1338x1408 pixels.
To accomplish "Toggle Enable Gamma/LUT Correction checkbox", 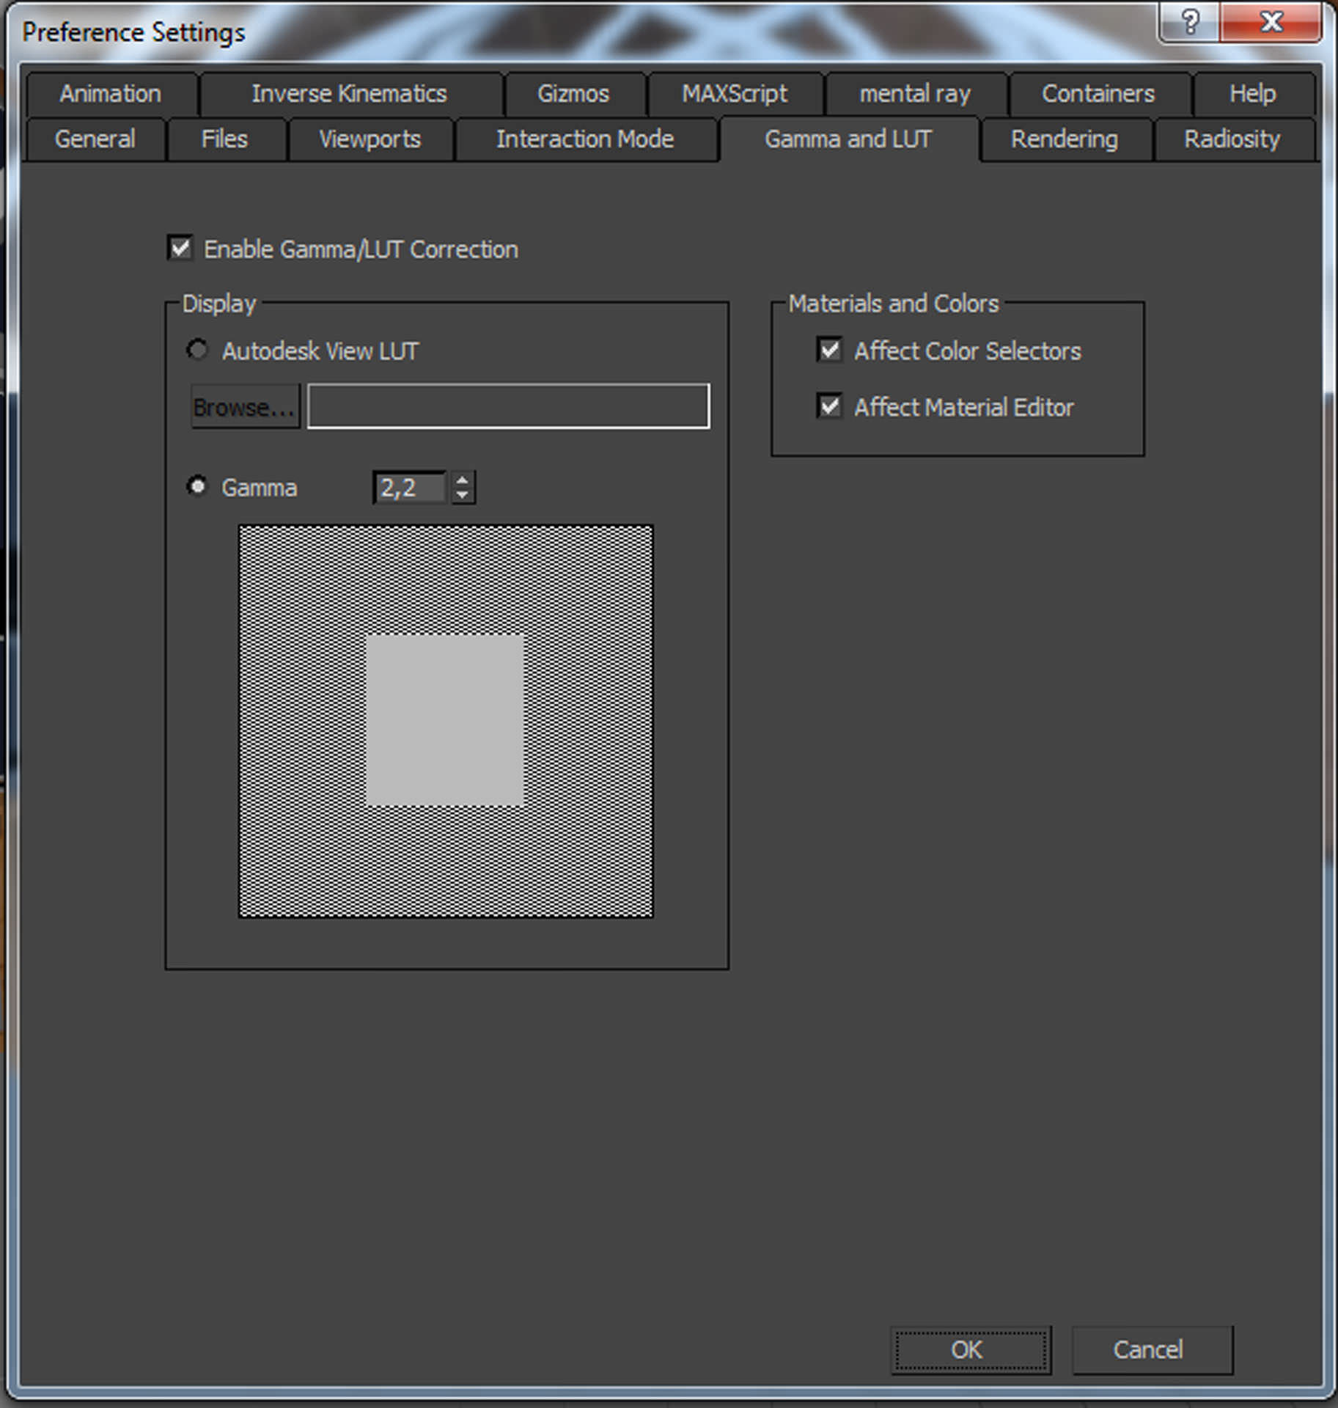I will pos(180,249).
